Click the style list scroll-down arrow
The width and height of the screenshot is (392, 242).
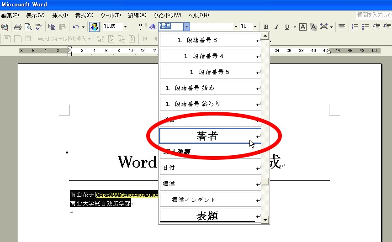(x=265, y=220)
